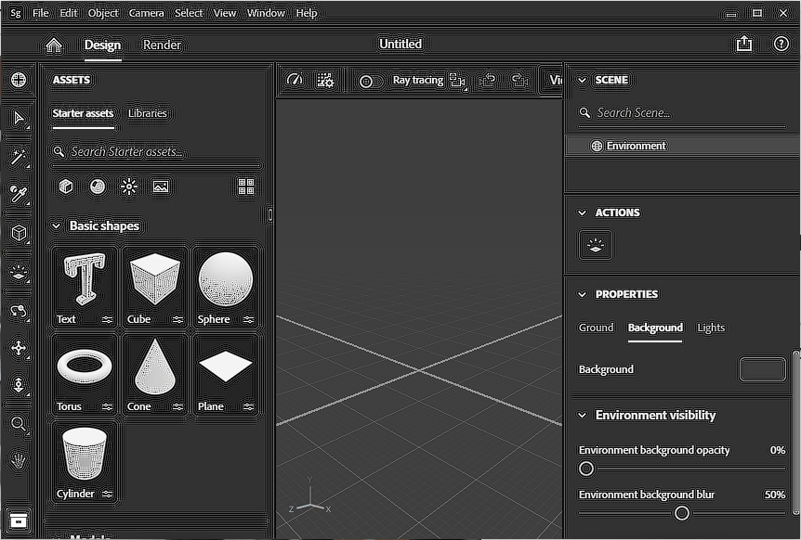Open camera frame selection icon
Viewport: 801px width, 540px height.
(x=457, y=80)
